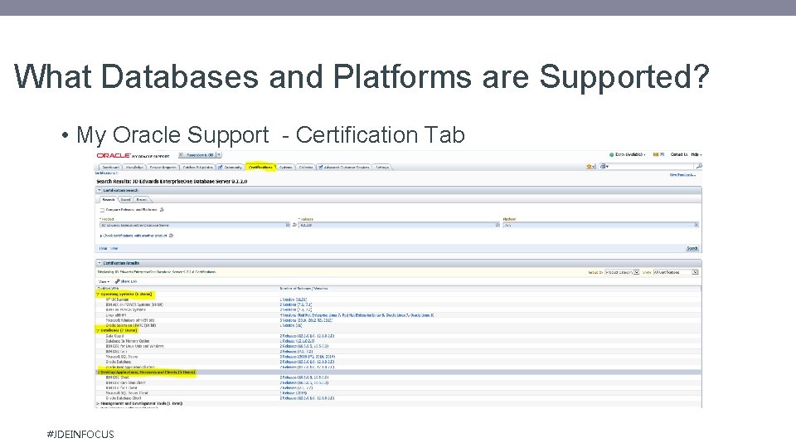Image resolution: width=796 pixels, height=448 pixels.
Task: Click the Share Link button
Action: [x=126, y=281]
